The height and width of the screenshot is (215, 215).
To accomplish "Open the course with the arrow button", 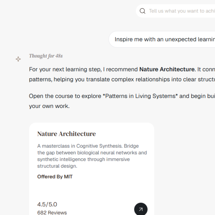I will pyautogui.click(x=141, y=209).
